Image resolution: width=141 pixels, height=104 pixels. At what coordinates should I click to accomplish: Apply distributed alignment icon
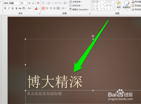pyautogui.click(x=58, y=8)
